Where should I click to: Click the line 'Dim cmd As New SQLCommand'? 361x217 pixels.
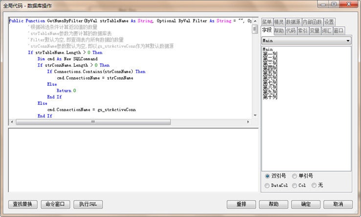[x=68, y=59]
